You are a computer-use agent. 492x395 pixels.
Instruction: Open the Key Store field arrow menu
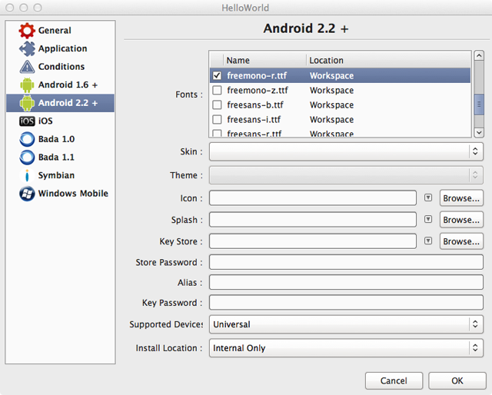click(x=428, y=241)
